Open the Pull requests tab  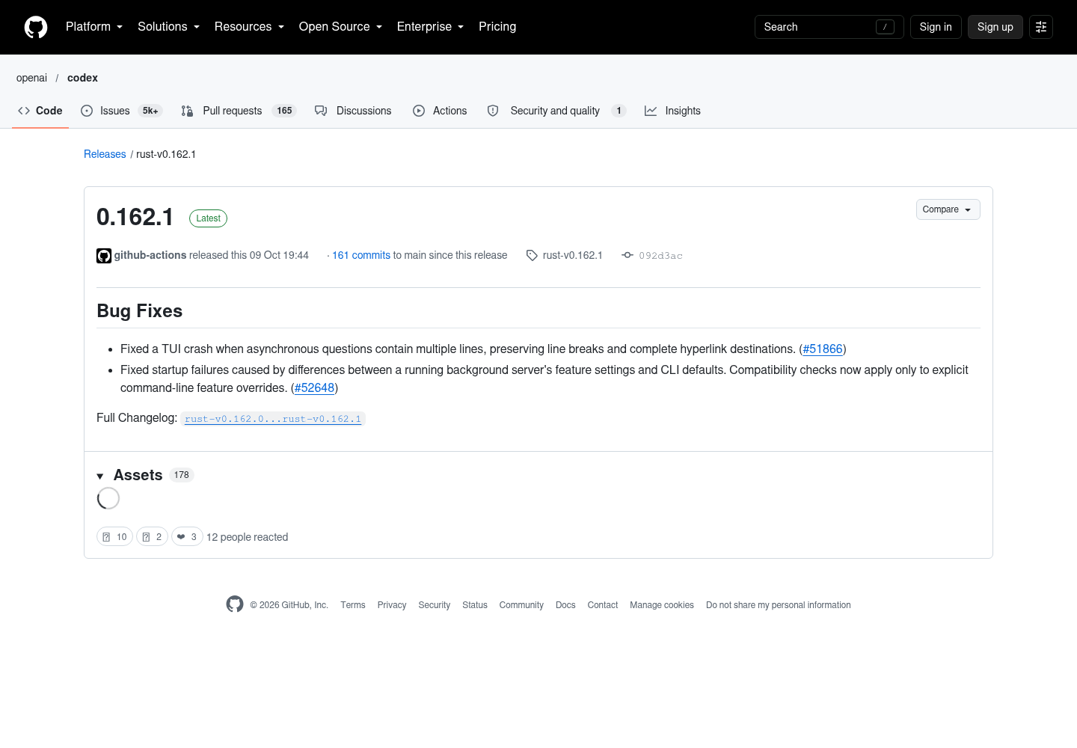[239, 111]
